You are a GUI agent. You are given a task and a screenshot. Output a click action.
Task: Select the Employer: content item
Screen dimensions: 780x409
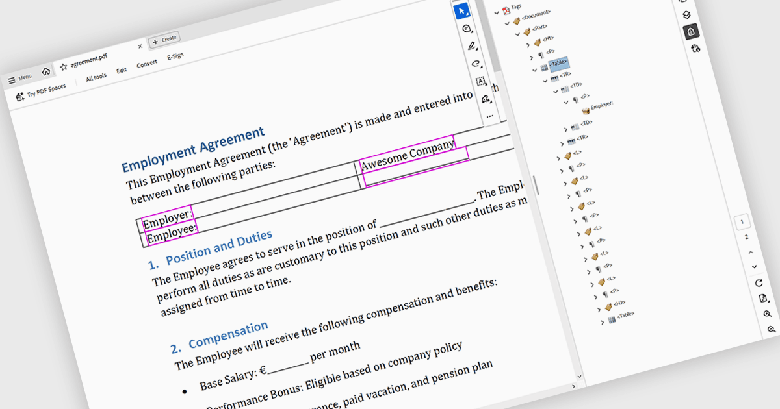pos(602,105)
